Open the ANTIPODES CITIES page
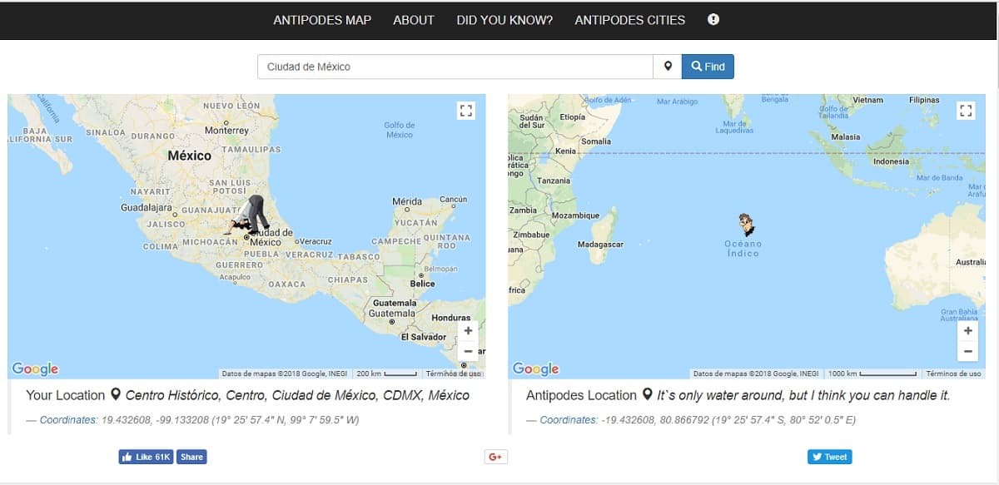The width and height of the screenshot is (999, 485). (630, 19)
